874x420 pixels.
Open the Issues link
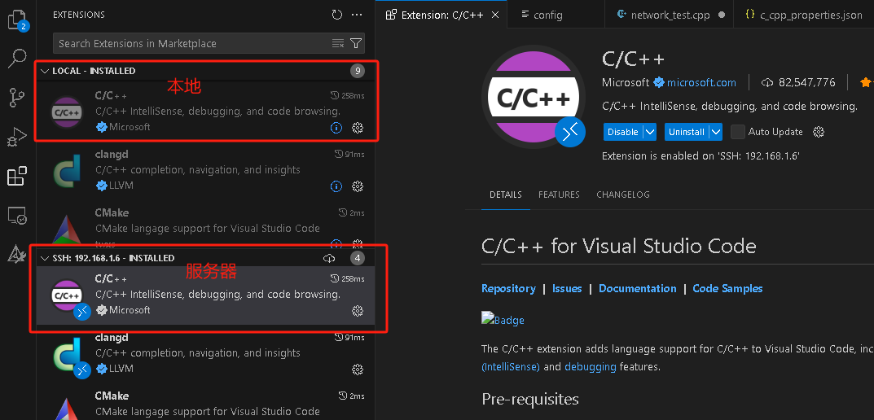point(567,288)
